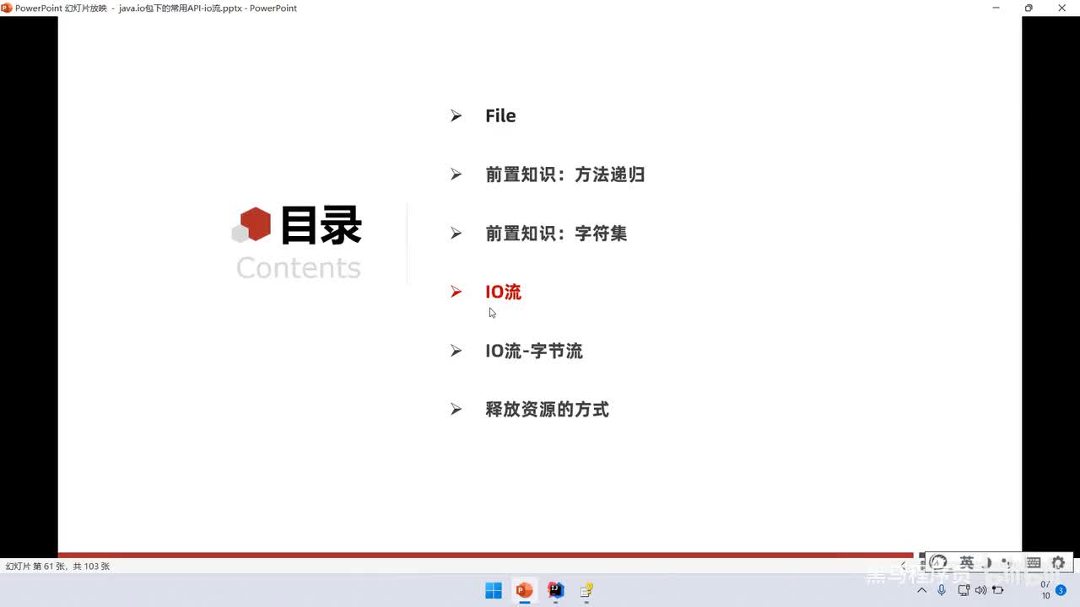This screenshot has width=1080, height=607.
Task: Close the PowerPoint slideshow window
Action: point(1062,8)
